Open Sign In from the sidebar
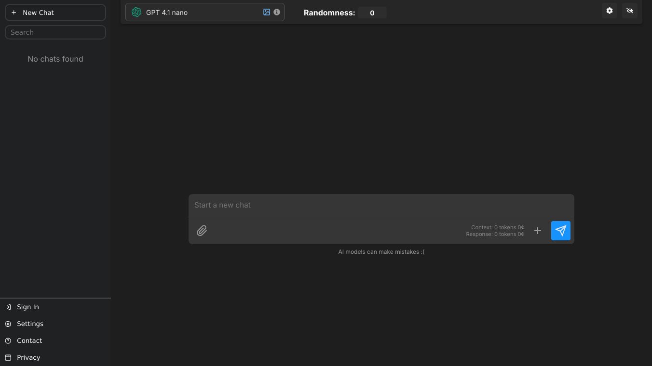The image size is (652, 366). (55, 307)
